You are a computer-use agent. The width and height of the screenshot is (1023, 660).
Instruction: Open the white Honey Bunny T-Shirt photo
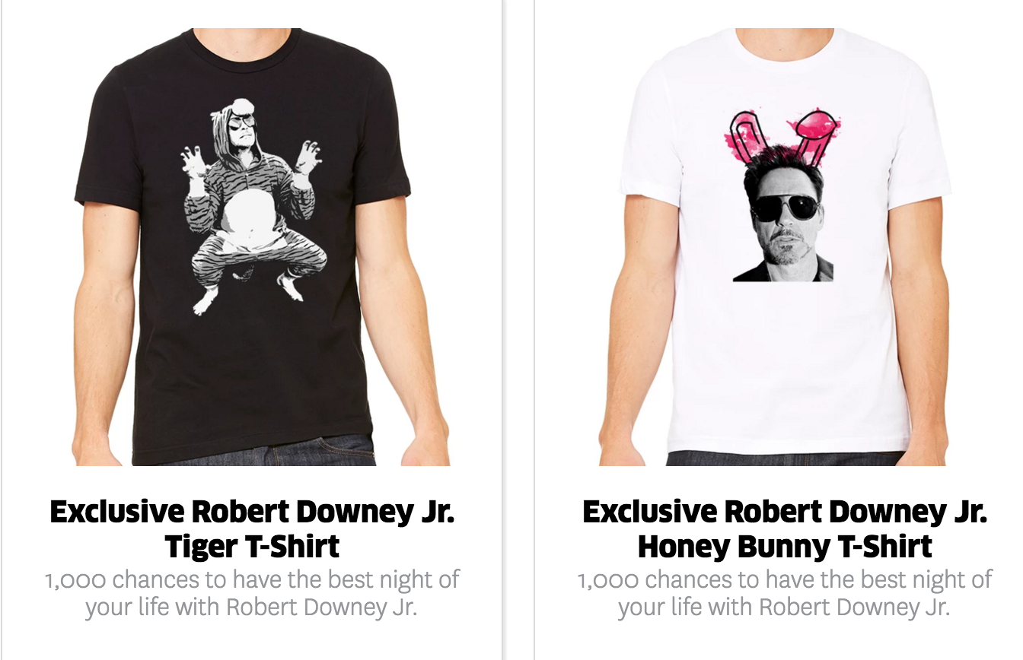(785, 247)
